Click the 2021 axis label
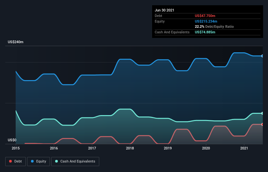 click(244, 148)
